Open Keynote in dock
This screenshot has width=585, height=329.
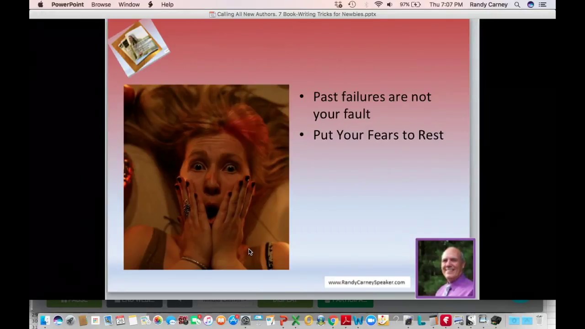258,320
